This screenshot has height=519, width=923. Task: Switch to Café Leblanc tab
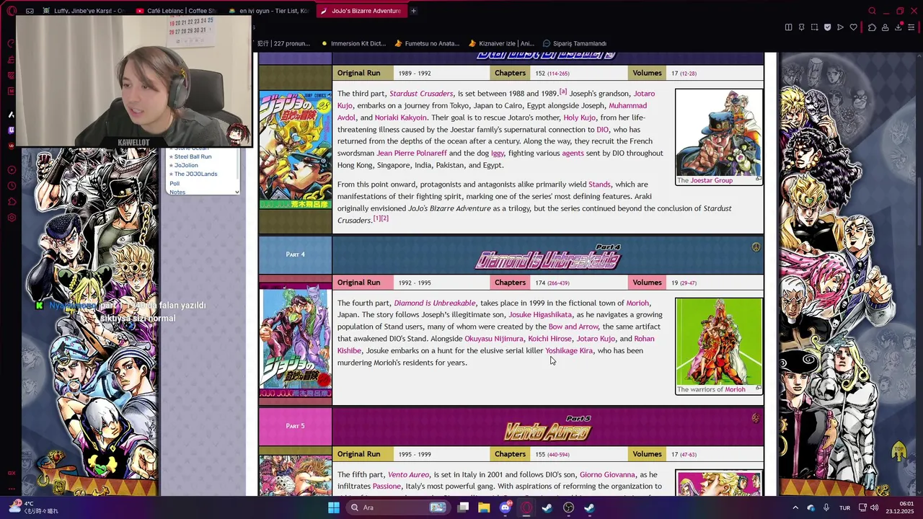coord(177,11)
